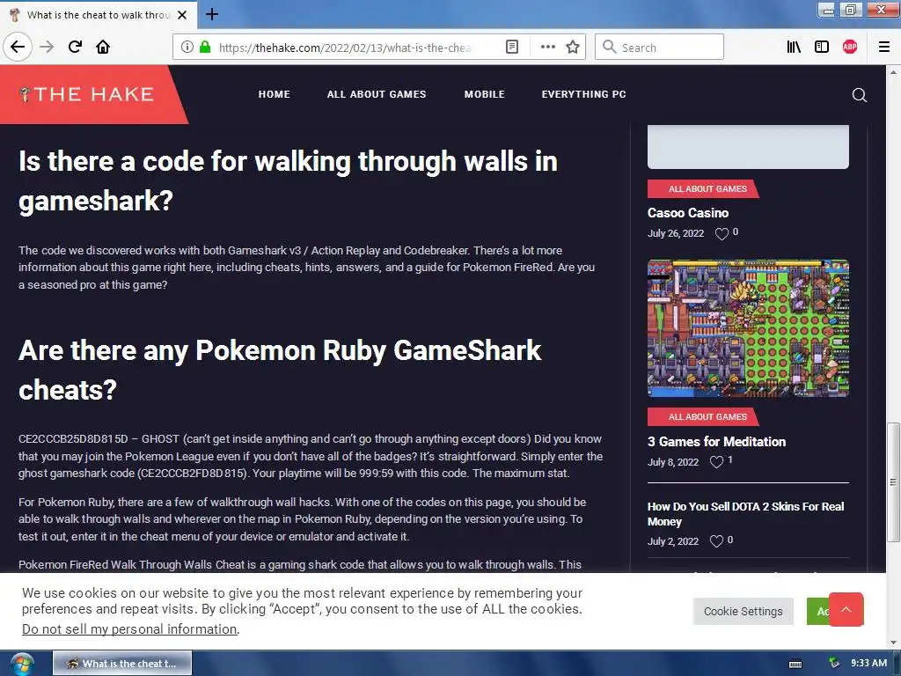
Task: Click the grey placeholder thumbnail in sidebar
Action: point(748,147)
